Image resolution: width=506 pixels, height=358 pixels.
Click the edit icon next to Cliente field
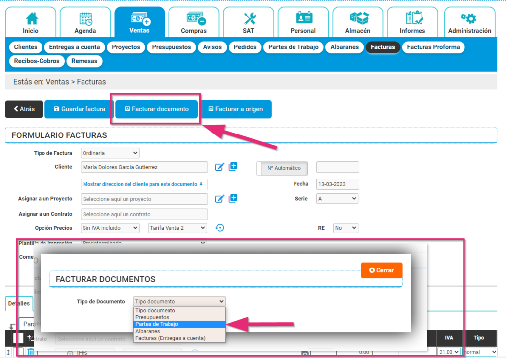click(x=220, y=167)
